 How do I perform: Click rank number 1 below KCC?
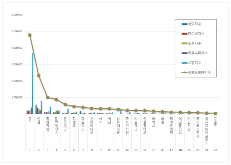[30, 150]
